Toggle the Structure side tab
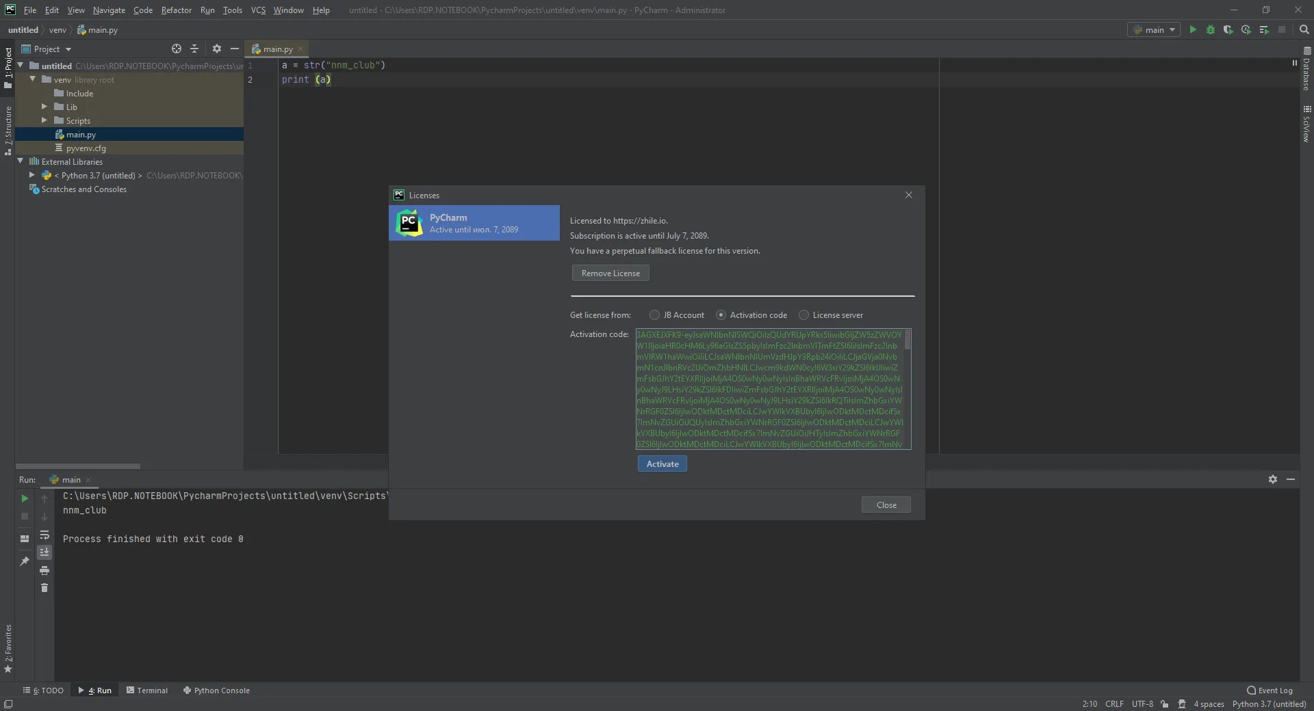Viewport: 1314px width, 711px height. (8, 130)
